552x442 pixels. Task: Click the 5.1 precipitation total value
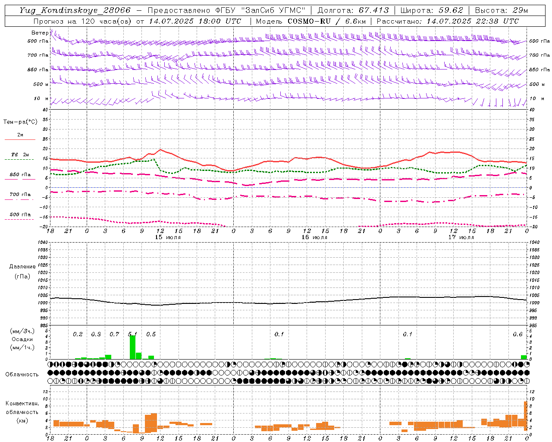coord(132,334)
